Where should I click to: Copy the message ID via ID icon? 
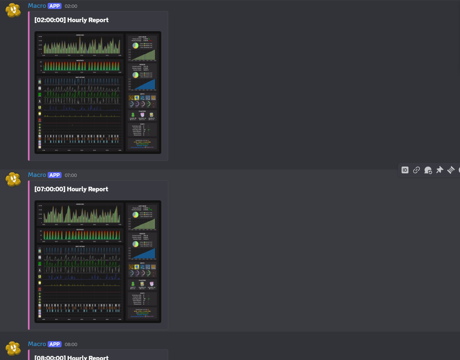[405, 170]
